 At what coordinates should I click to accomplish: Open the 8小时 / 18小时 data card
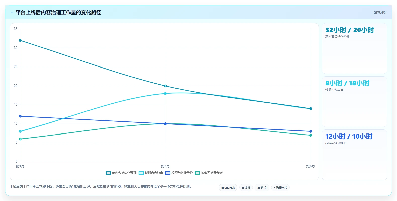click(355, 102)
